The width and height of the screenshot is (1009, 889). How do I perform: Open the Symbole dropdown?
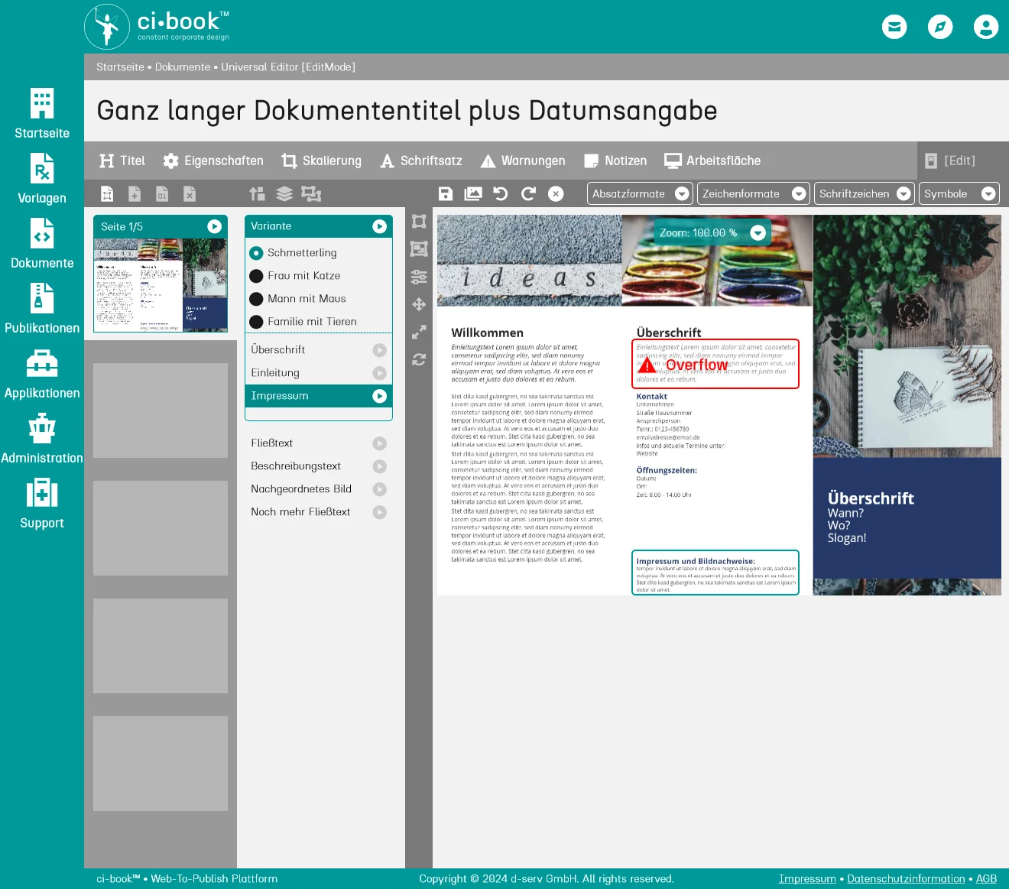959,194
